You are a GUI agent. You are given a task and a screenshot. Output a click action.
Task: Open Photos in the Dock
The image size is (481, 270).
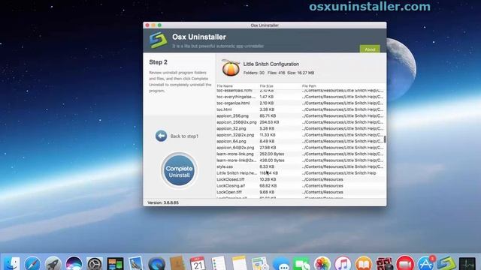tap(322, 263)
